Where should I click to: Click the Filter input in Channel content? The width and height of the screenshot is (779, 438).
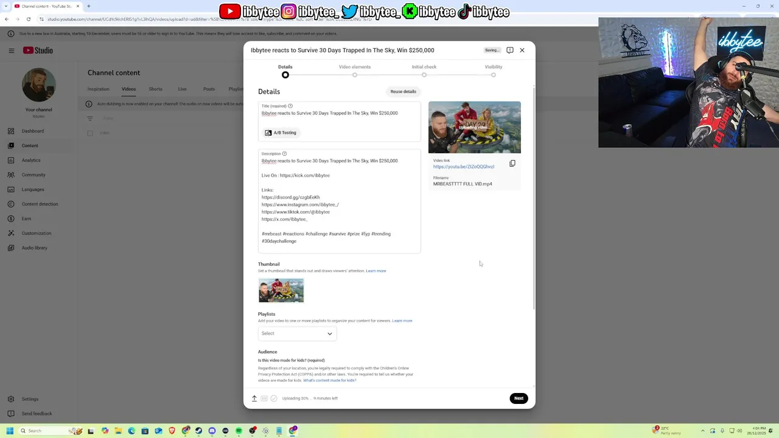point(108,118)
